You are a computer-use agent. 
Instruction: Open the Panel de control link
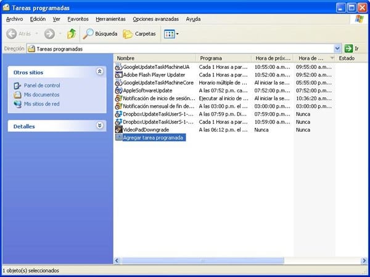(x=41, y=86)
